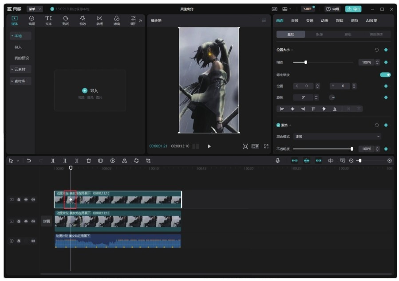Screen dimensions: 399x281
Task: Mirror the selected clip
Action: click(x=124, y=160)
